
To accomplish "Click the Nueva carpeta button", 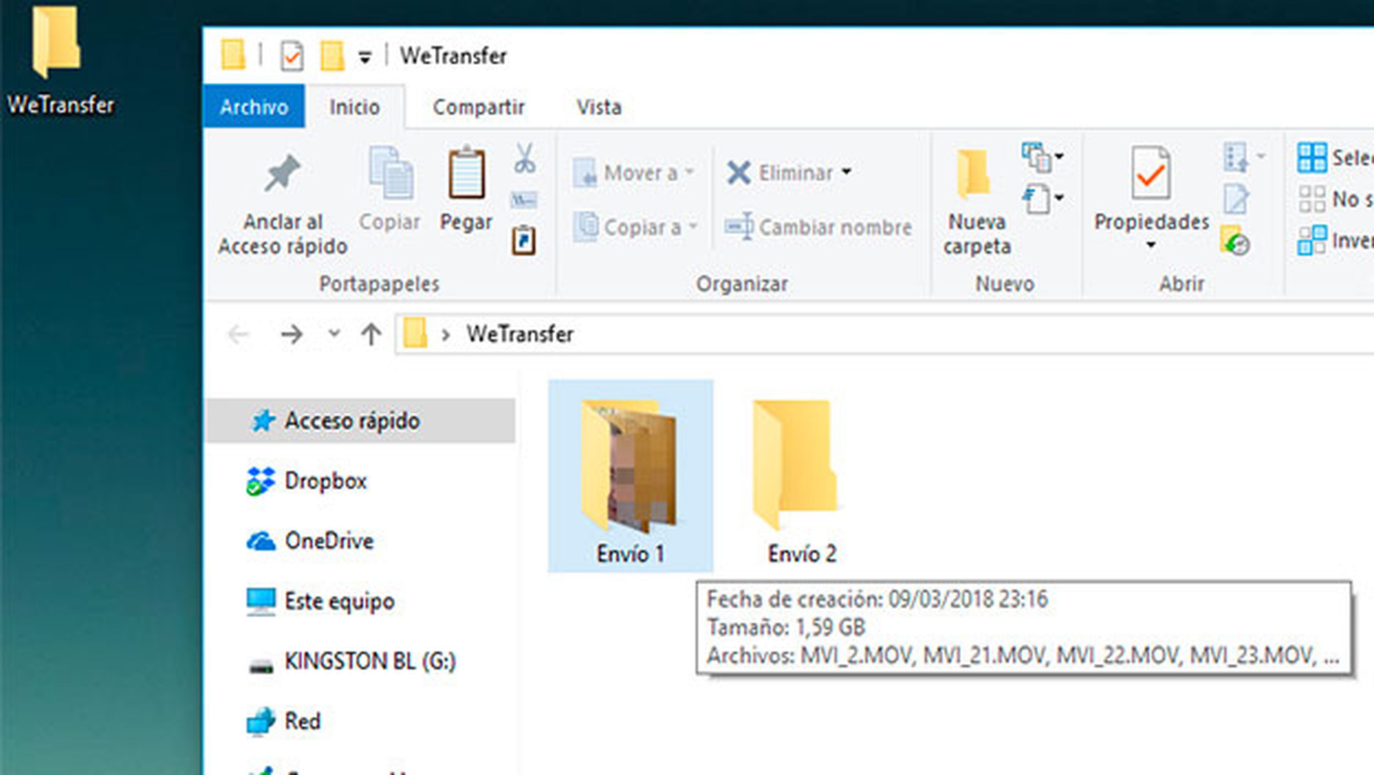I will tap(976, 203).
